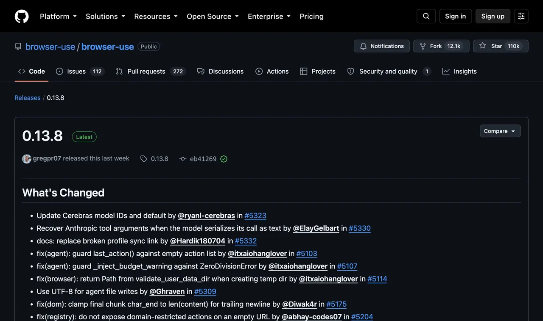Open @Hardik180704 profile link

coord(198,241)
